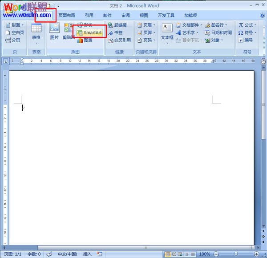Switch to Outline view
Screen dimensions: 267x258
pyautogui.click(x=186, y=254)
